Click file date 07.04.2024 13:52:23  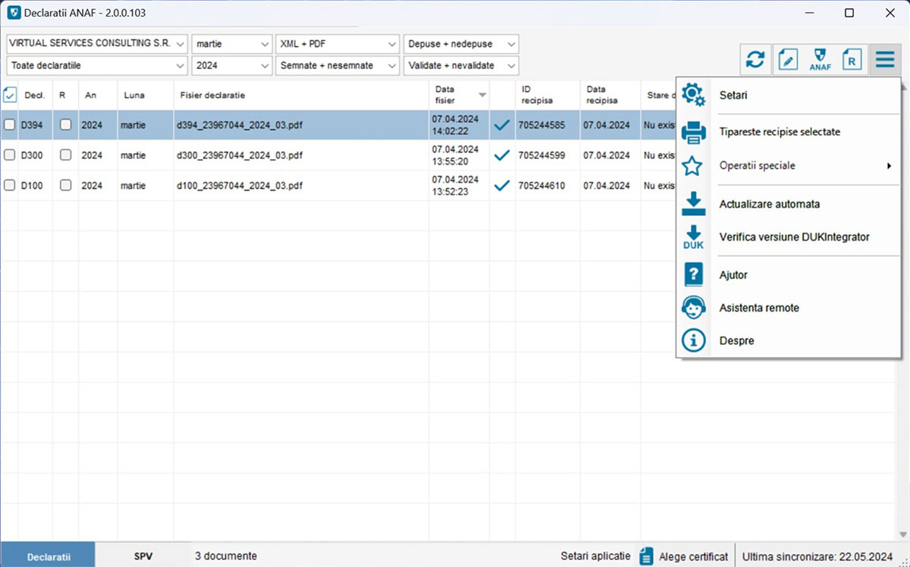(455, 186)
